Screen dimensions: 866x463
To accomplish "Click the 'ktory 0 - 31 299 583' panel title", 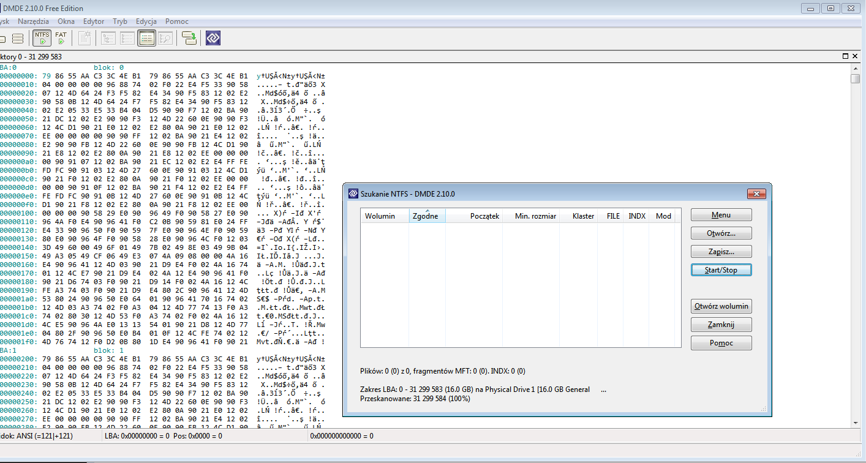I will (31, 57).
